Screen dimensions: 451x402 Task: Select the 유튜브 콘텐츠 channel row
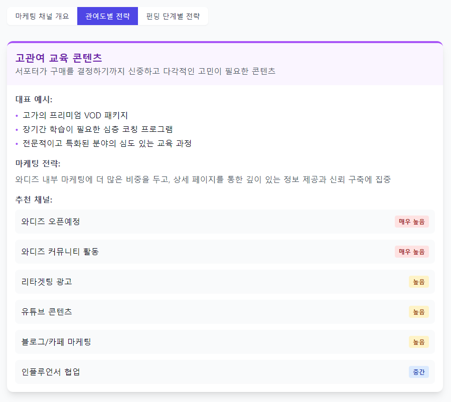point(225,312)
